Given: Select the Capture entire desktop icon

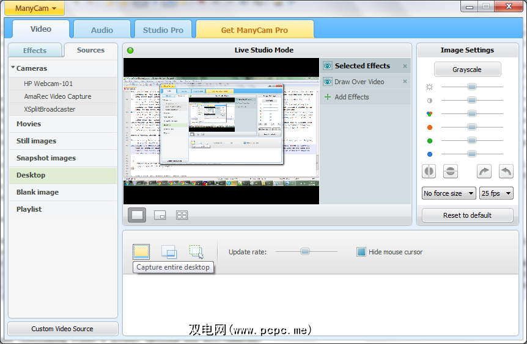Looking at the screenshot, I should click(x=141, y=252).
